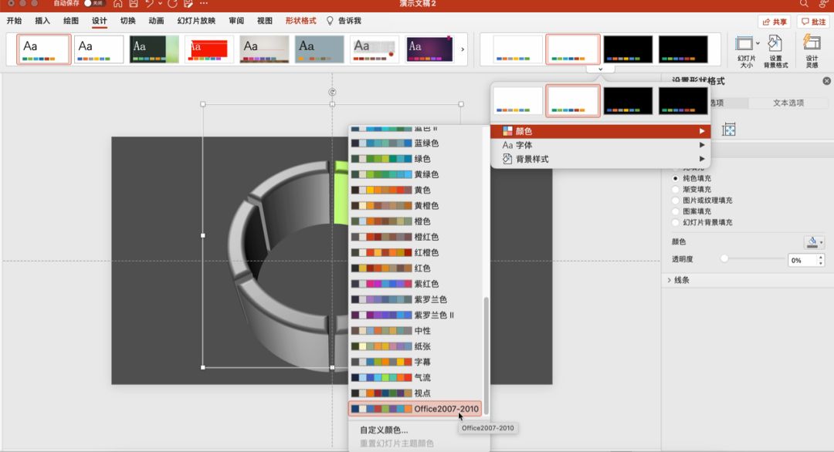Expand the variants gallery chevron
This screenshot has height=452, width=834.
click(601, 69)
